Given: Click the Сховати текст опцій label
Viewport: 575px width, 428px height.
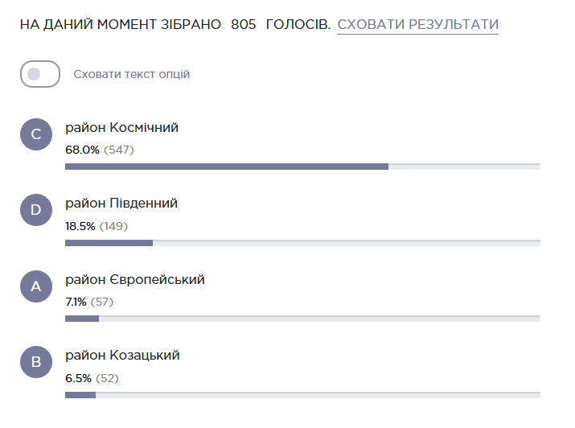Looking at the screenshot, I should [132, 74].
